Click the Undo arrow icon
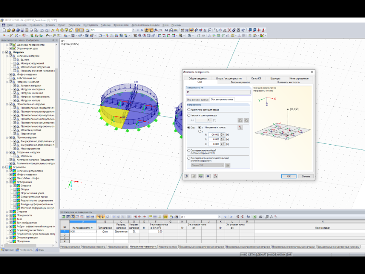Screen dimensions: 365x274 (42, 30)
